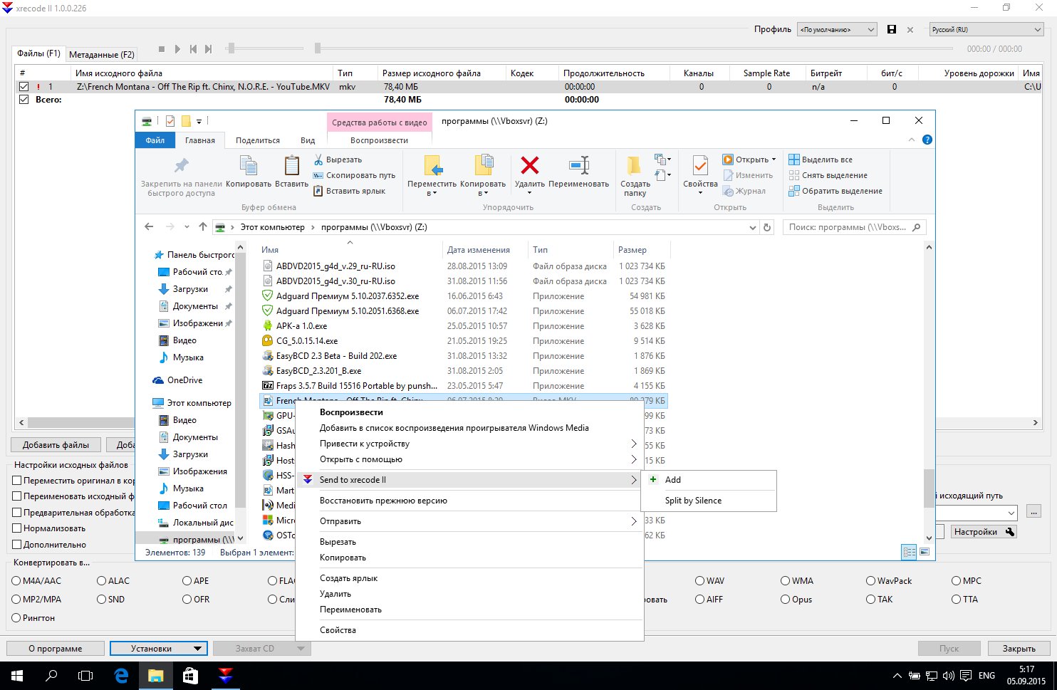
Task: Expand the output path combo box
Action: click(x=1011, y=513)
